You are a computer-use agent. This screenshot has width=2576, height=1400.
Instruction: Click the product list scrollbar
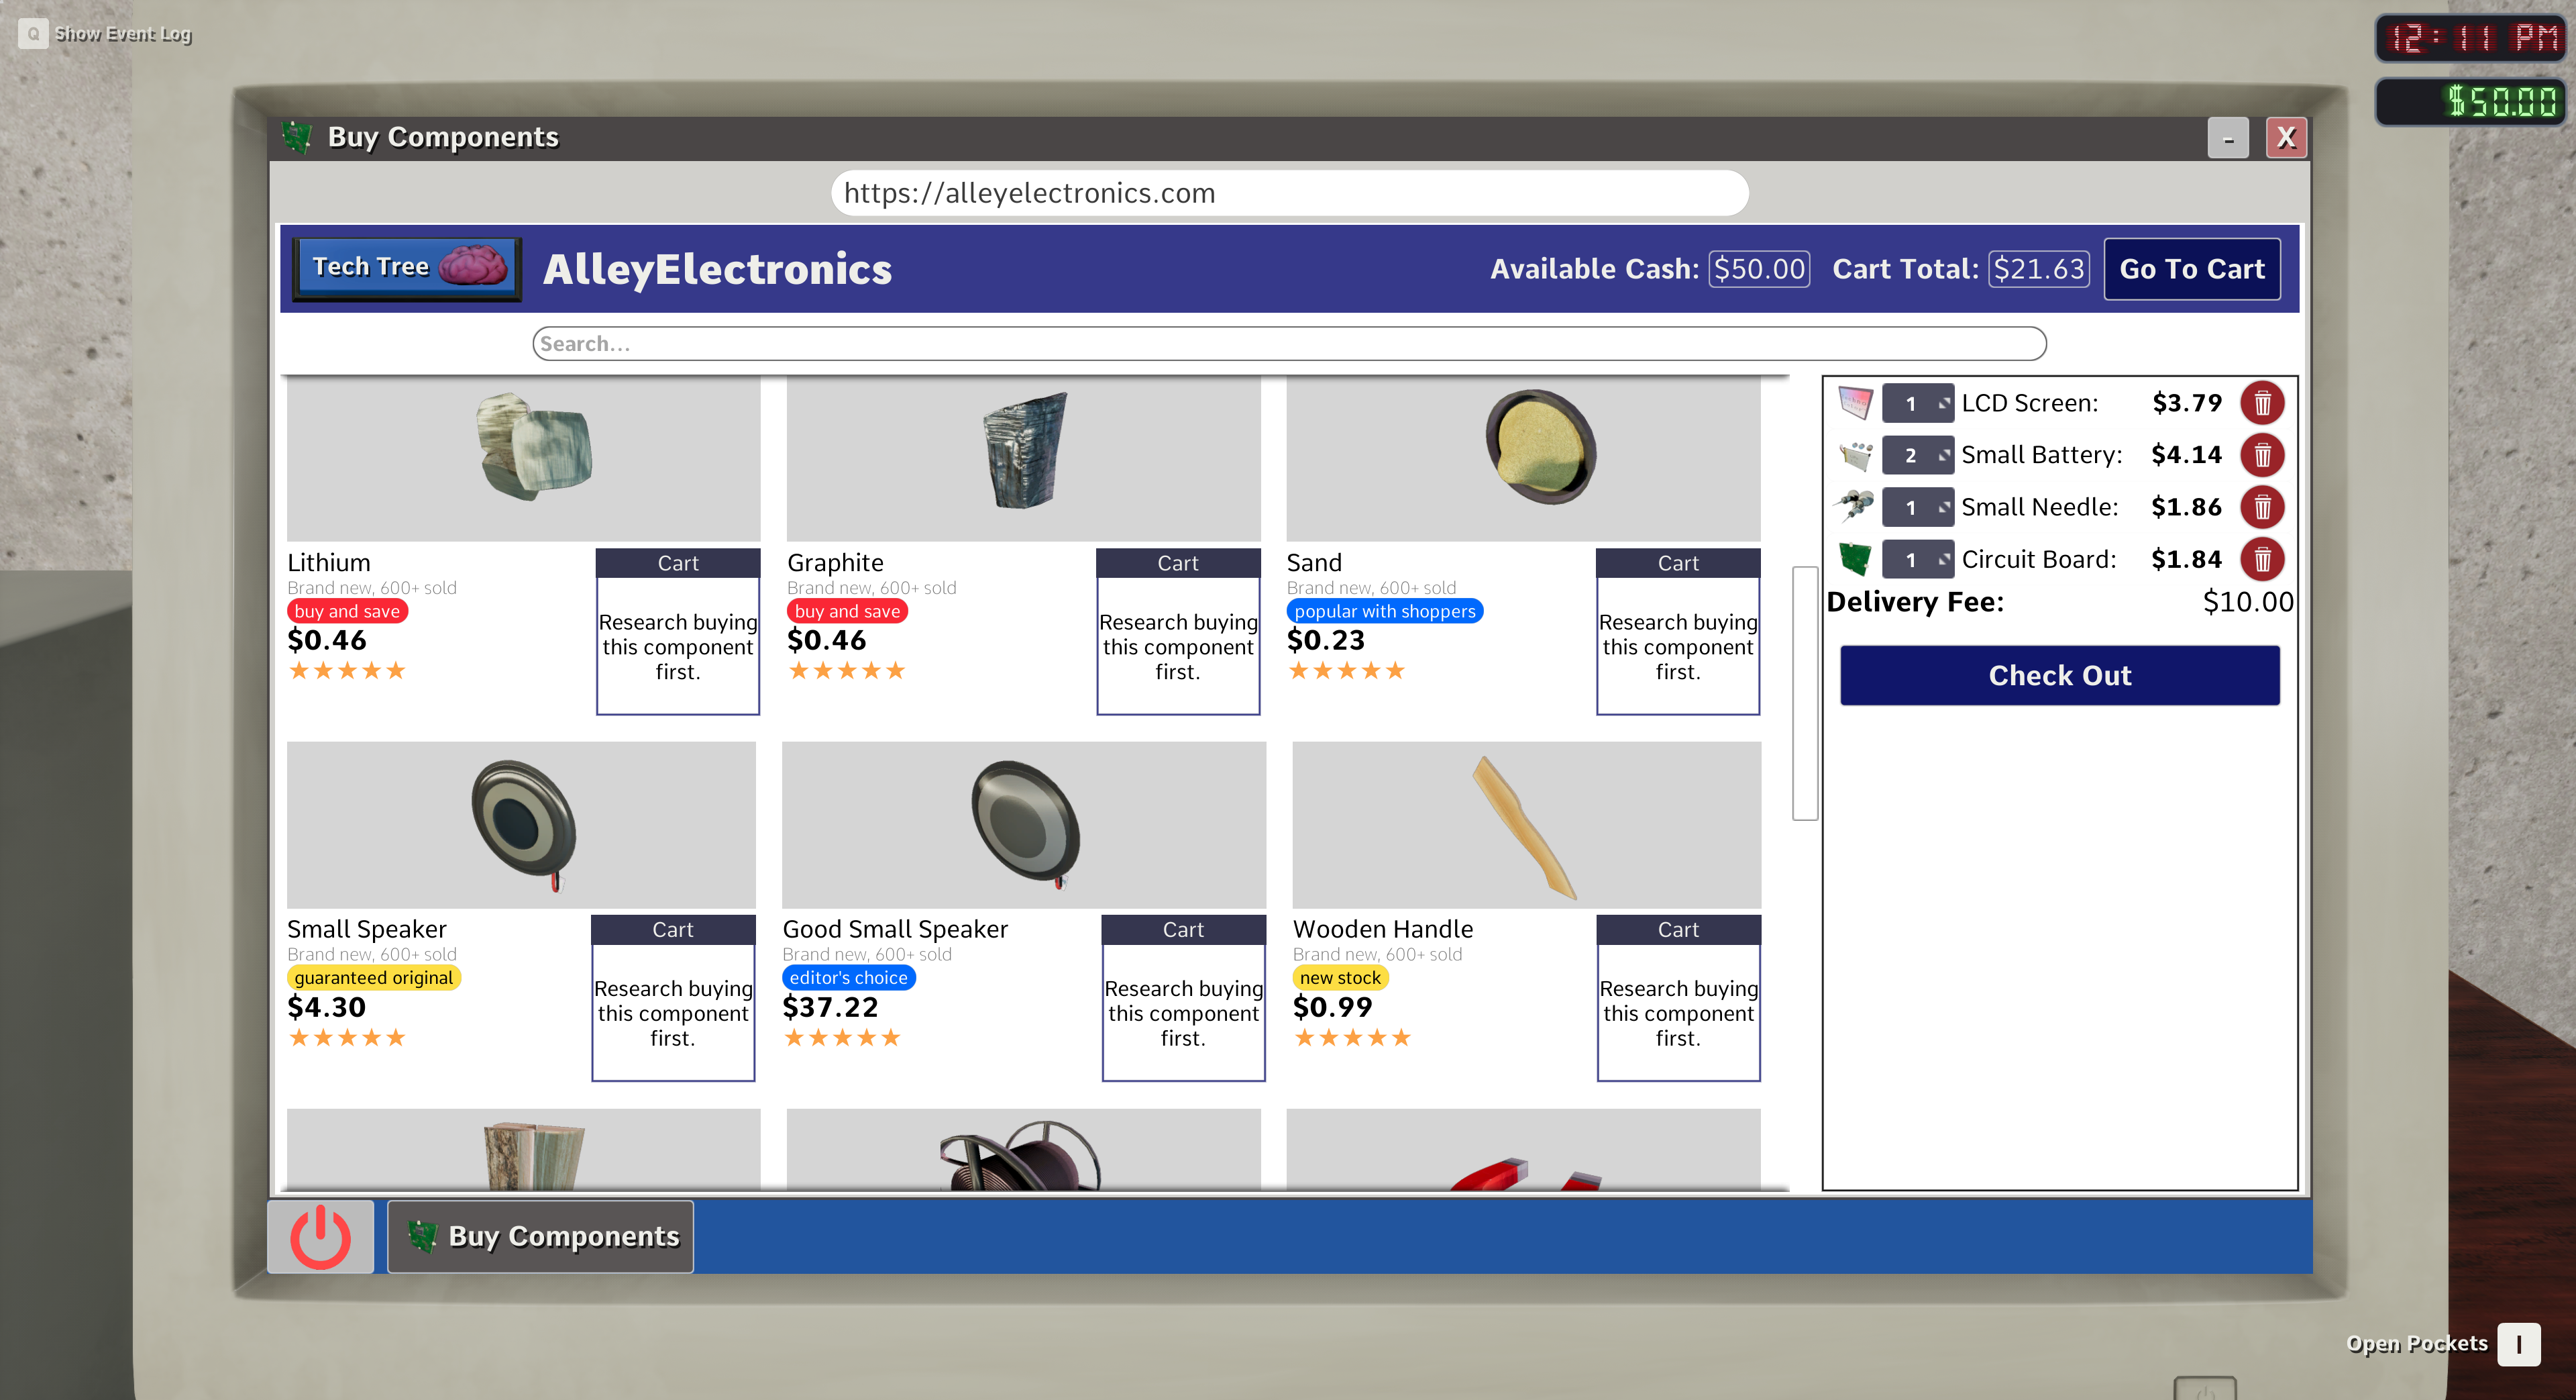point(1804,693)
